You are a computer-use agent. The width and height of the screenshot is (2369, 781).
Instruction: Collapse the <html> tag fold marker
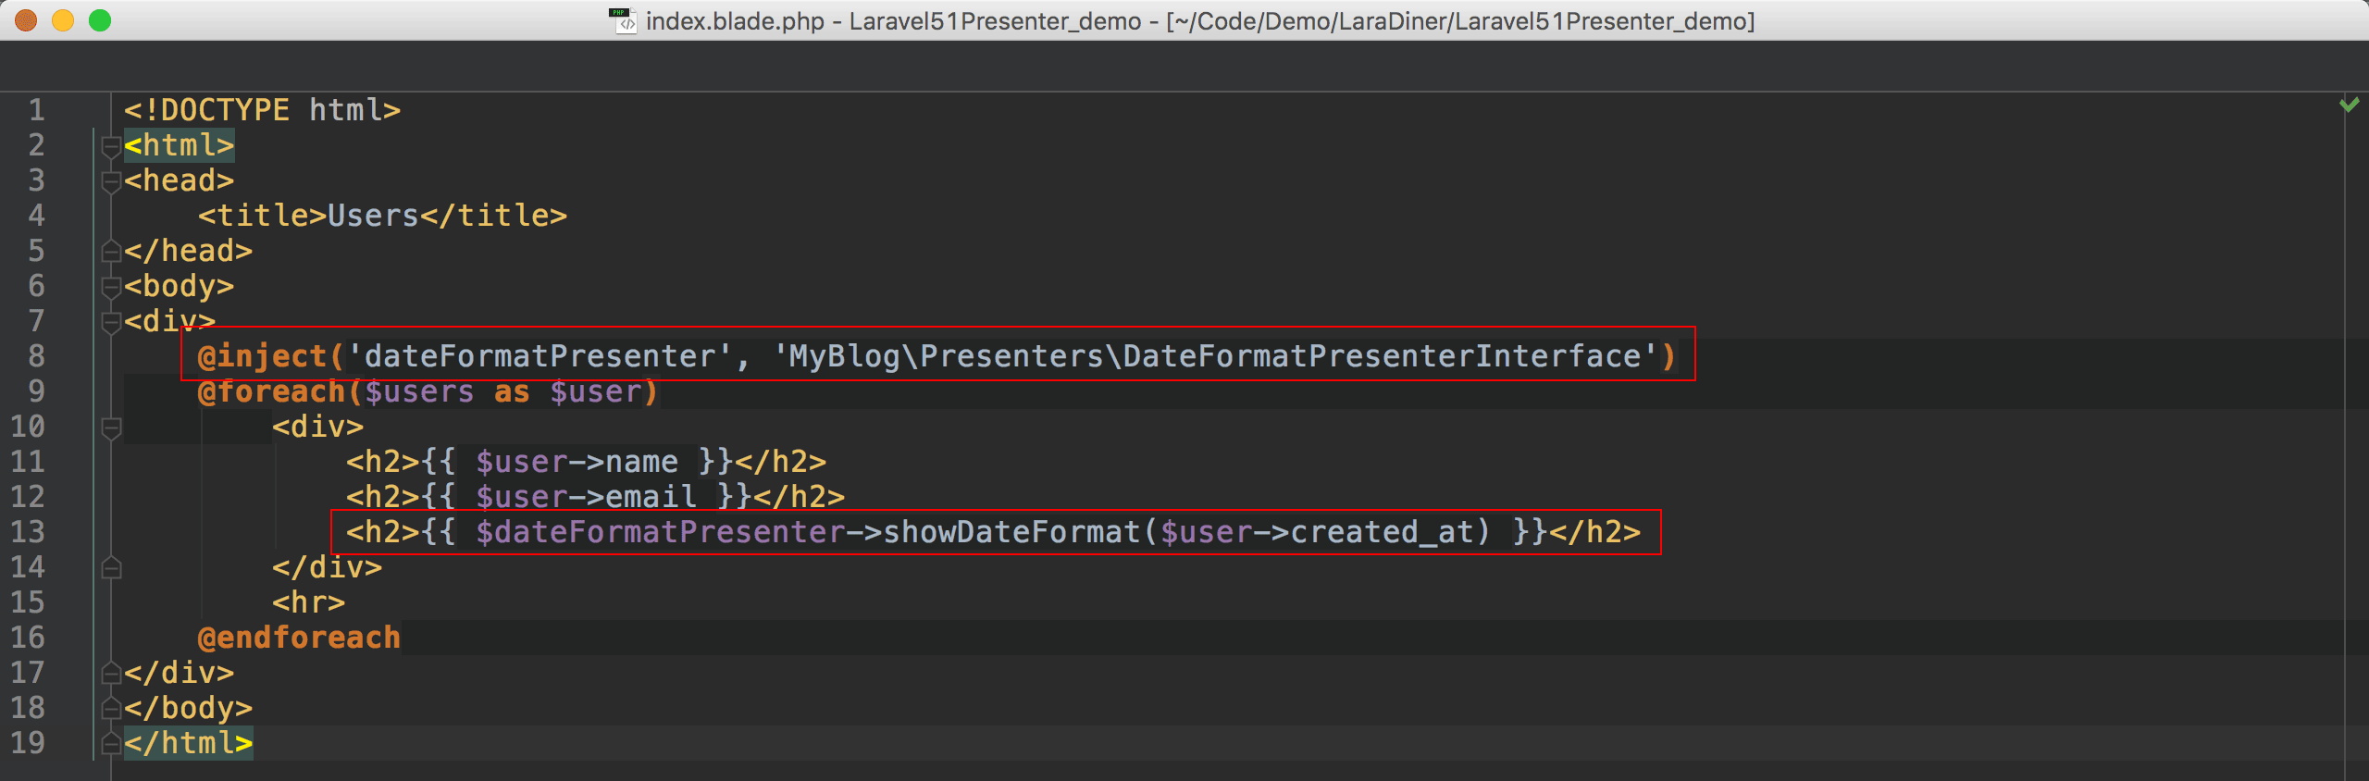(111, 146)
